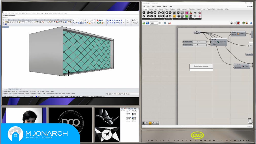Toggle the Mid osnap checkbox in Rhino
The height and width of the screenshot is (144, 256).
tap(15, 91)
